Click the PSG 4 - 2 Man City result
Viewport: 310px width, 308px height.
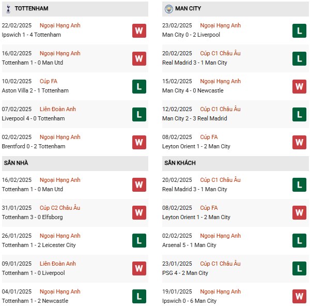click(187, 273)
